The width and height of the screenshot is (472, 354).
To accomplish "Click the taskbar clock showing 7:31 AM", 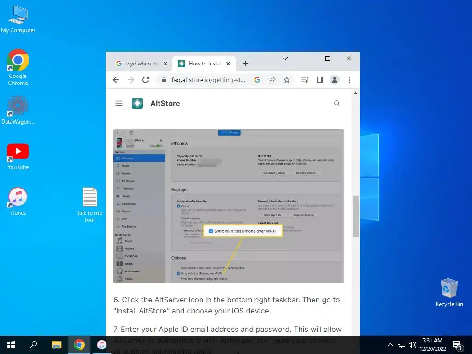I will [x=432, y=345].
